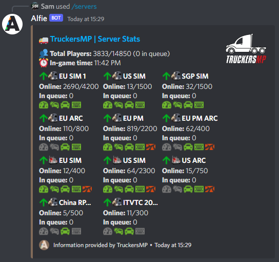Click the BOT tag badge

pos(56,18)
